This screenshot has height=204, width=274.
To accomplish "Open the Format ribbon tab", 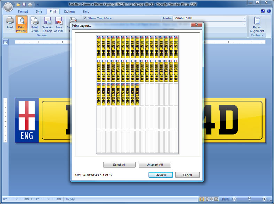I will pyautogui.click(x=23, y=11).
